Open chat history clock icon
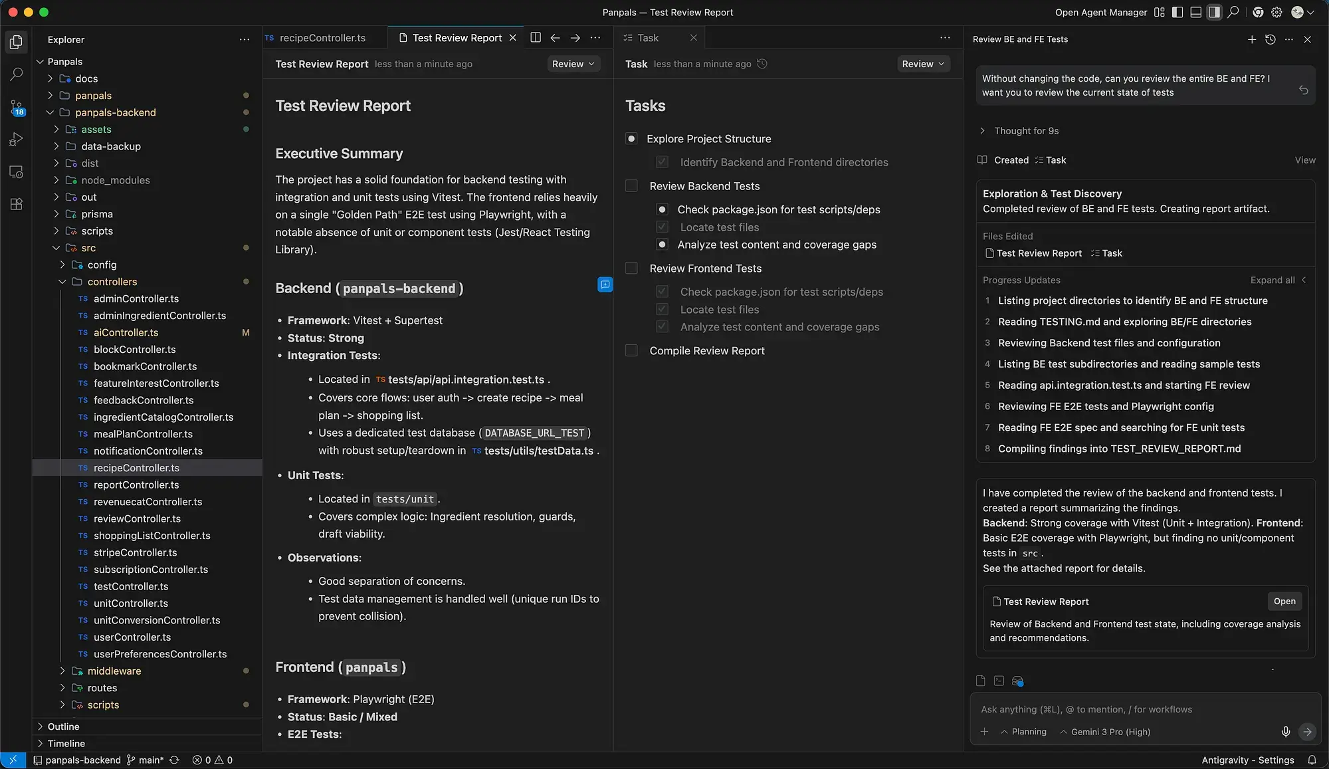Viewport: 1329px width, 769px height. pyautogui.click(x=1270, y=39)
